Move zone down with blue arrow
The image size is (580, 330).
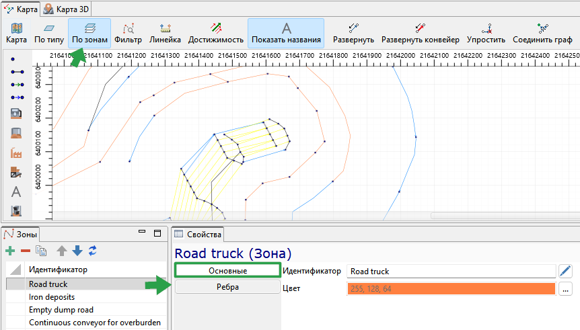[77, 251]
